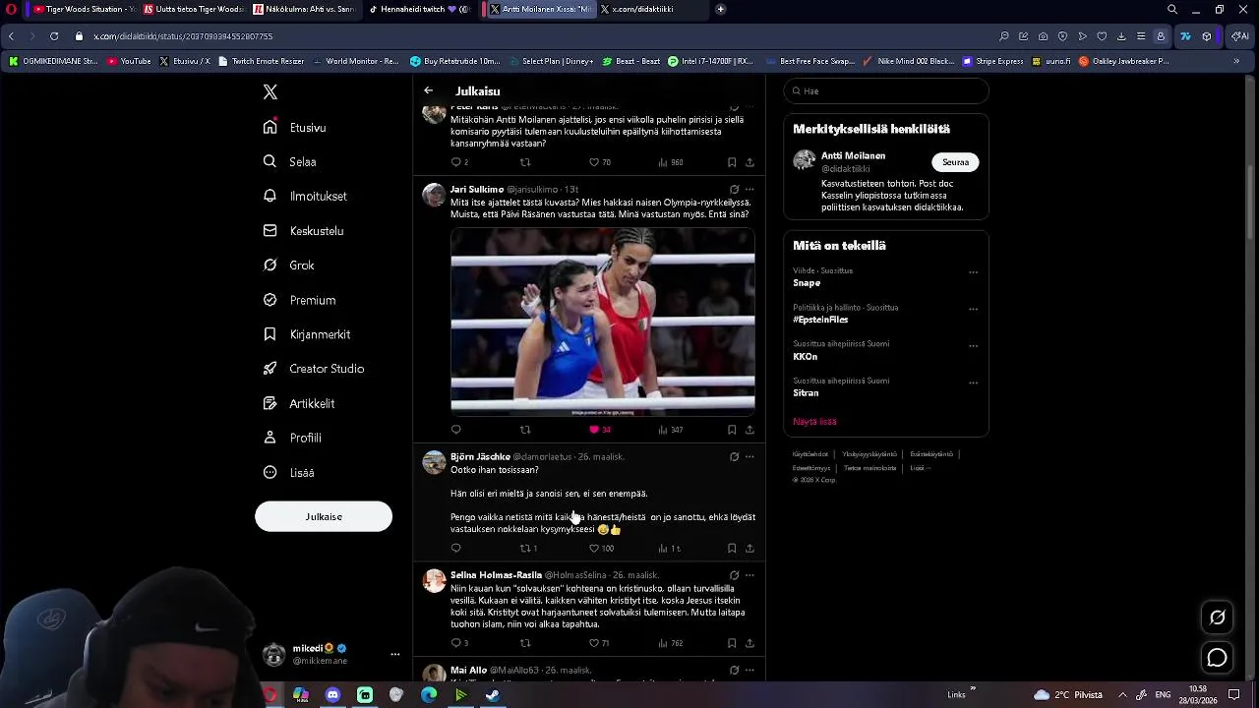1259x708 pixels.
Task: Follow Antti Moilanen with Seuraa button
Action: click(x=955, y=162)
